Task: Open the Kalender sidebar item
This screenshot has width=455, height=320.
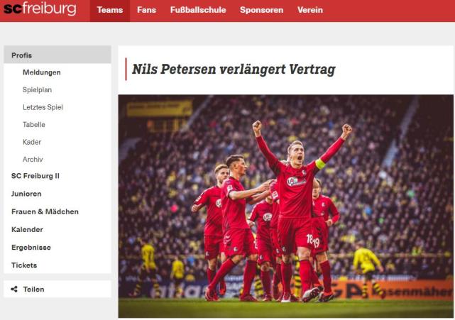Action: point(27,229)
